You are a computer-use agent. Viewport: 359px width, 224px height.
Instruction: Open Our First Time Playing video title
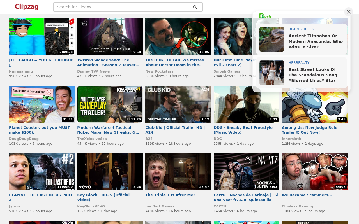[x=235, y=62]
